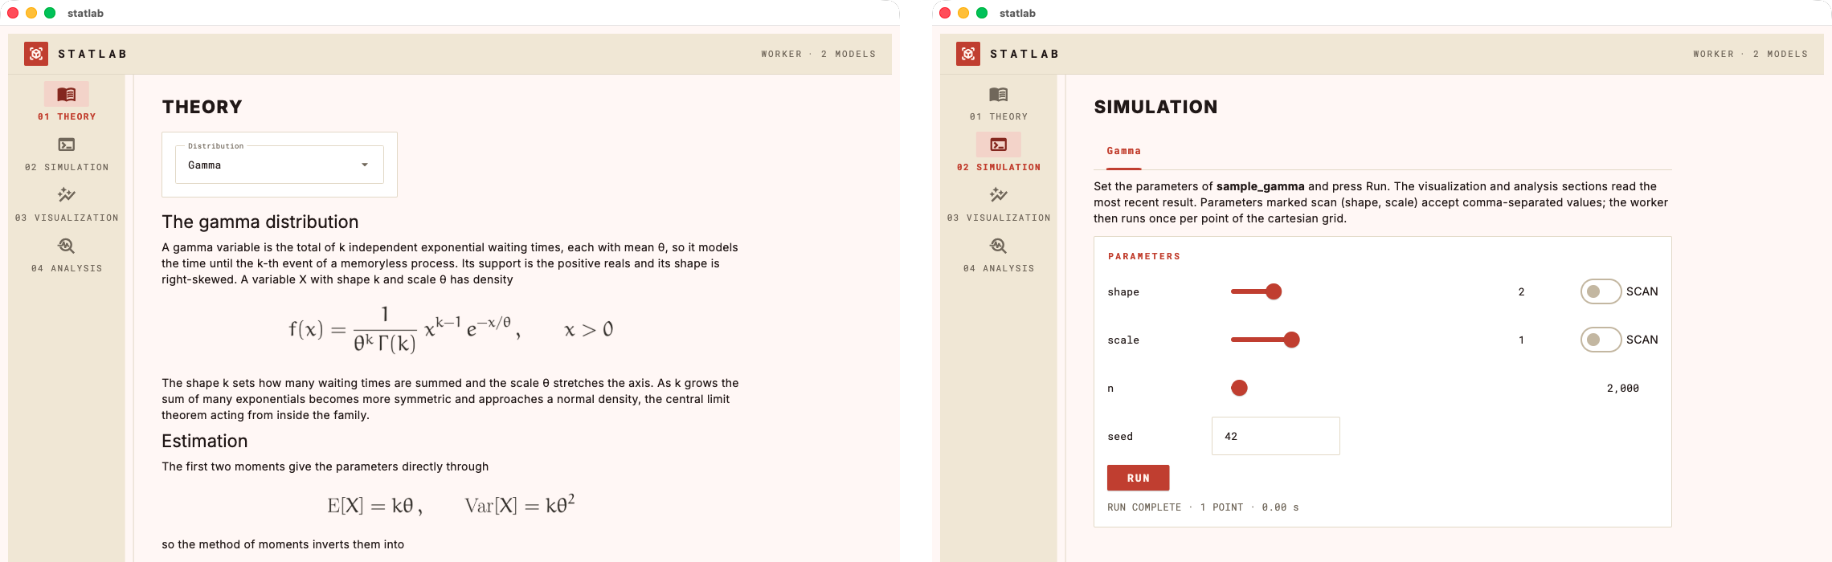1832x562 pixels.
Task: Click the Distribution dropdown arrow
Action: [x=365, y=165]
